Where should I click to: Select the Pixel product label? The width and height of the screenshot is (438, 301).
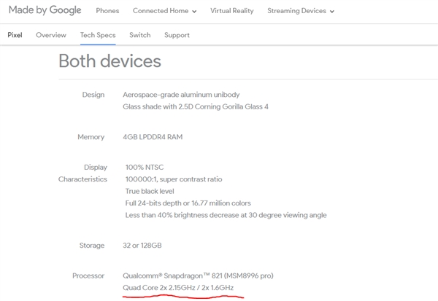[x=15, y=35]
